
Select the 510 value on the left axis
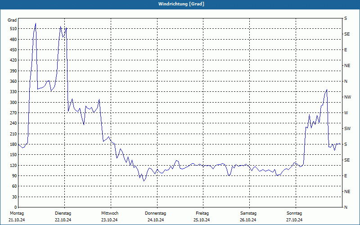point(13,29)
